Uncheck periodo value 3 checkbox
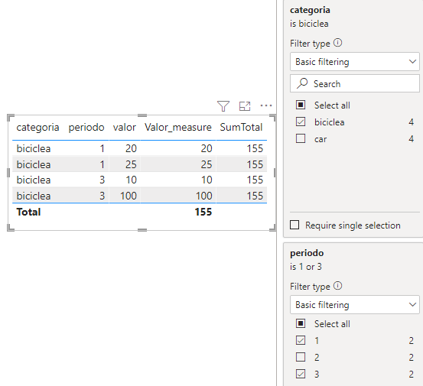Viewport: 423px width, 386px height. pyautogui.click(x=301, y=374)
